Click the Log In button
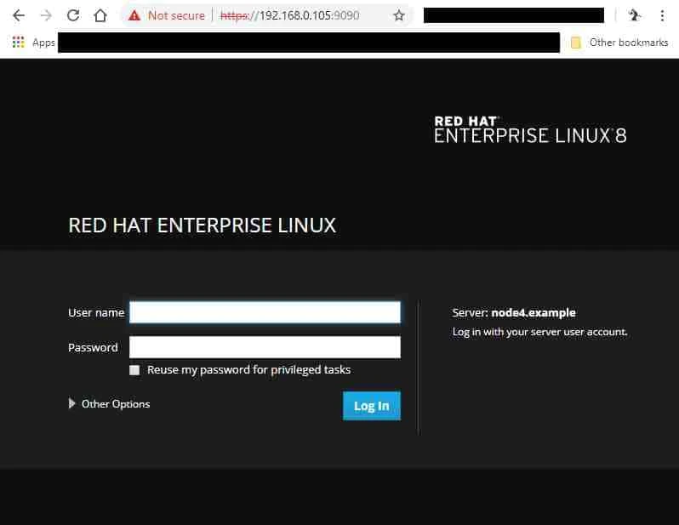Screen dimensions: 679x525 pyautogui.click(x=372, y=406)
